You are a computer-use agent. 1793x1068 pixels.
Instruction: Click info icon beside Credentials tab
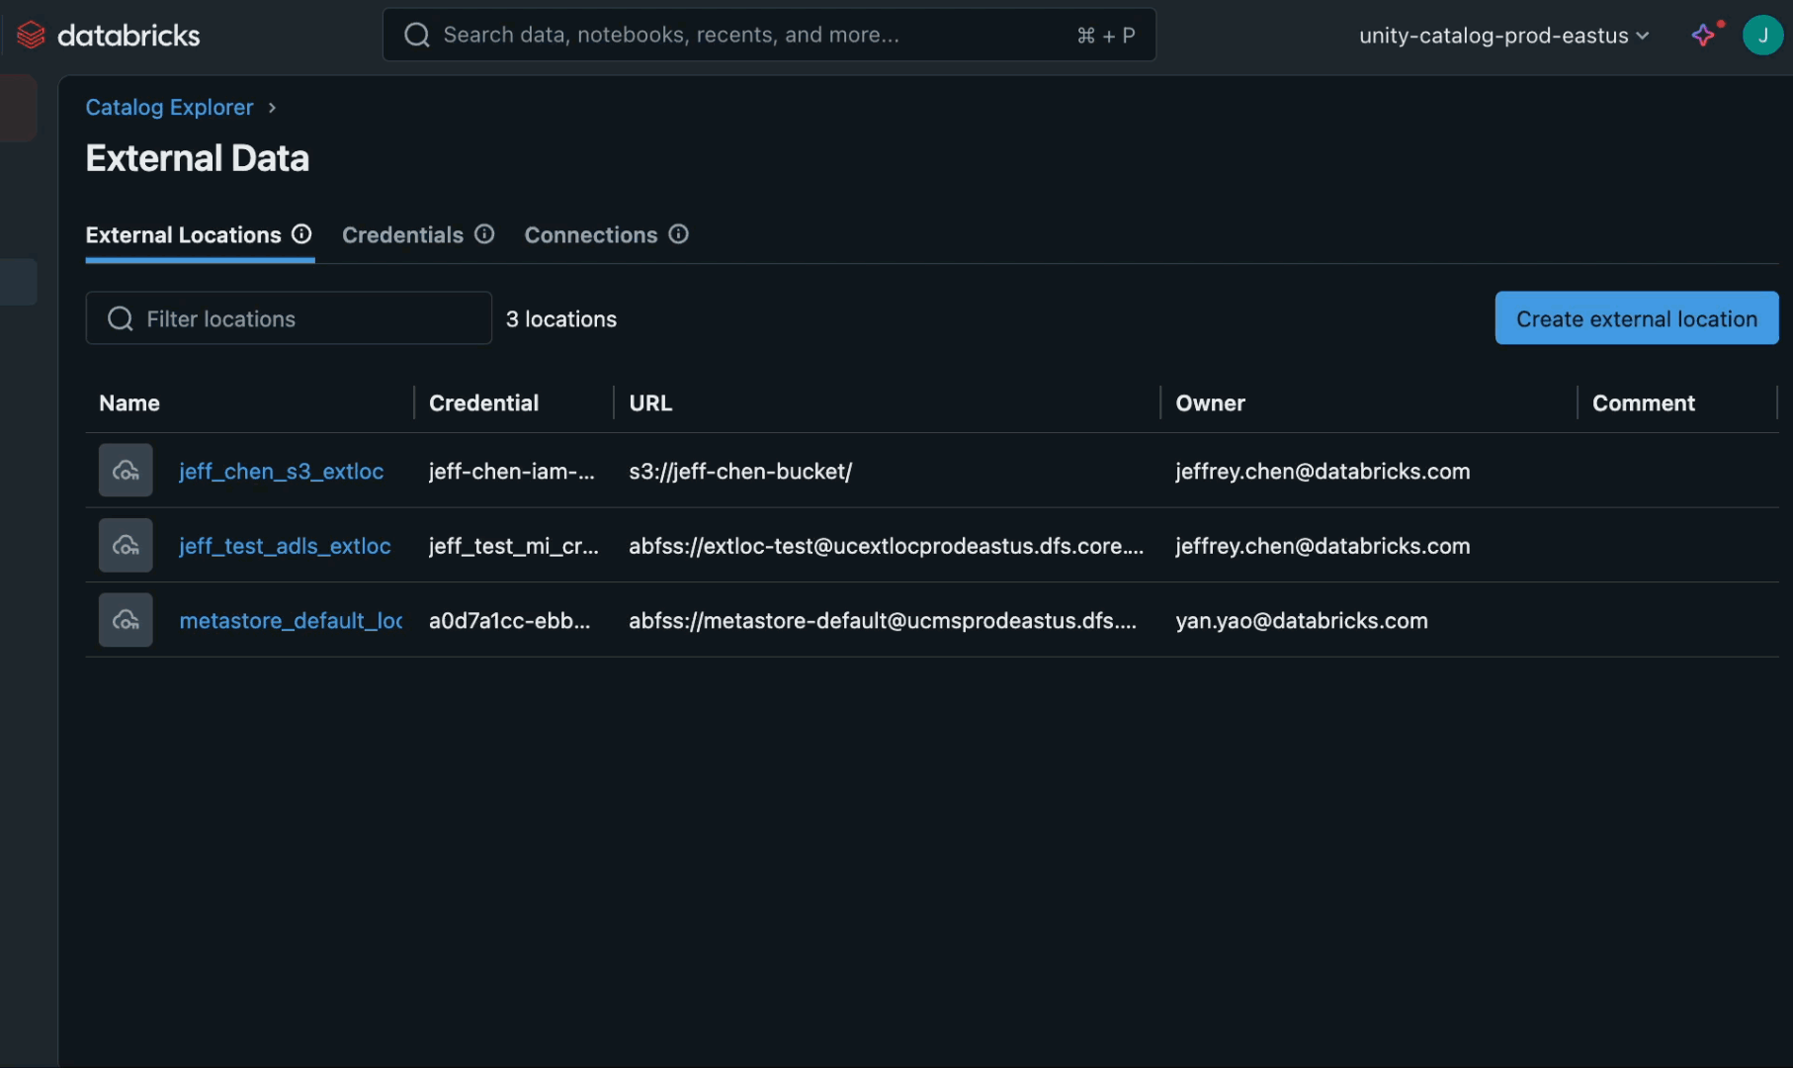(484, 234)
